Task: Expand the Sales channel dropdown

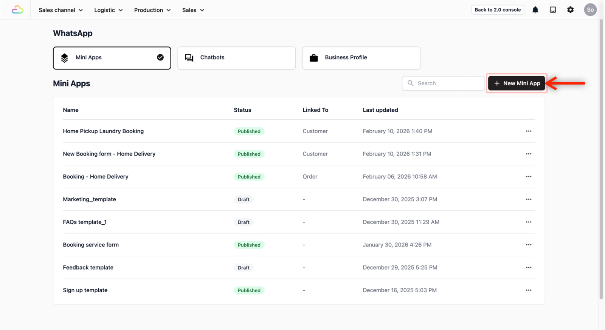Action: point(60,10)
